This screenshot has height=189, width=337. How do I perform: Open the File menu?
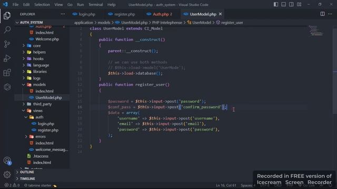pyautogui.click(x=15, y=5)
